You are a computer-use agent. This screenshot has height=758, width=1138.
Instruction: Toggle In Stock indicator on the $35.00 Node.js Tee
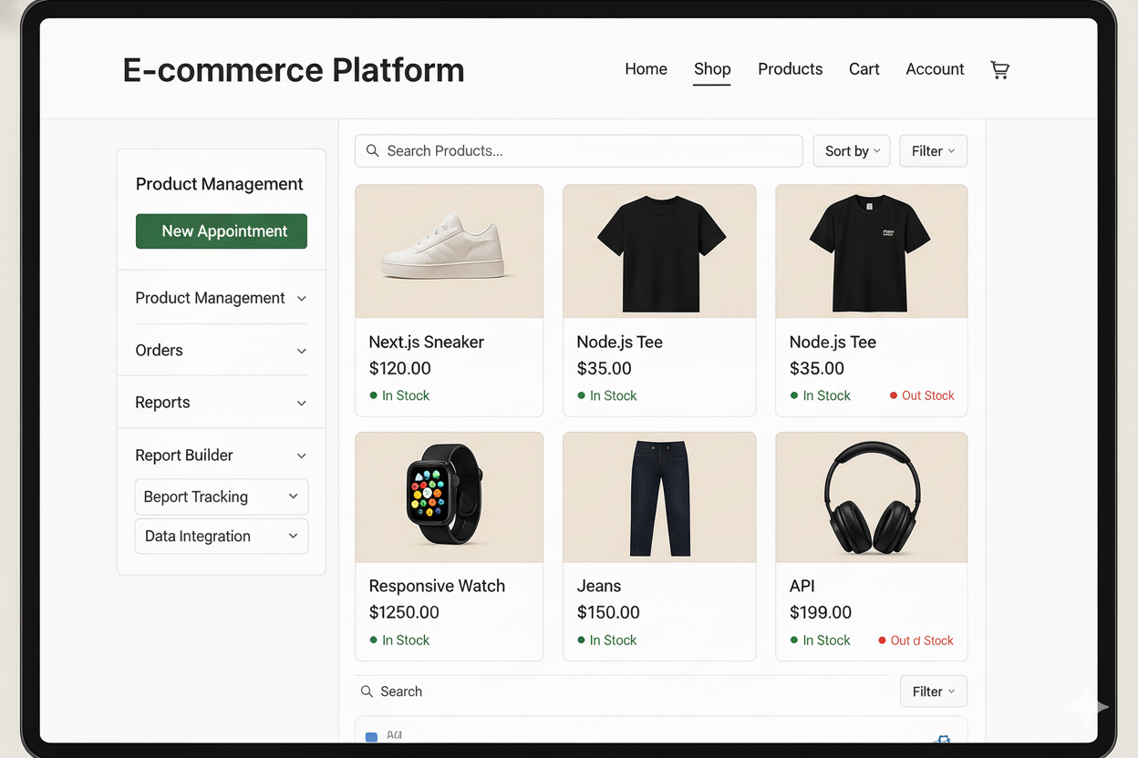click(583, 395)
